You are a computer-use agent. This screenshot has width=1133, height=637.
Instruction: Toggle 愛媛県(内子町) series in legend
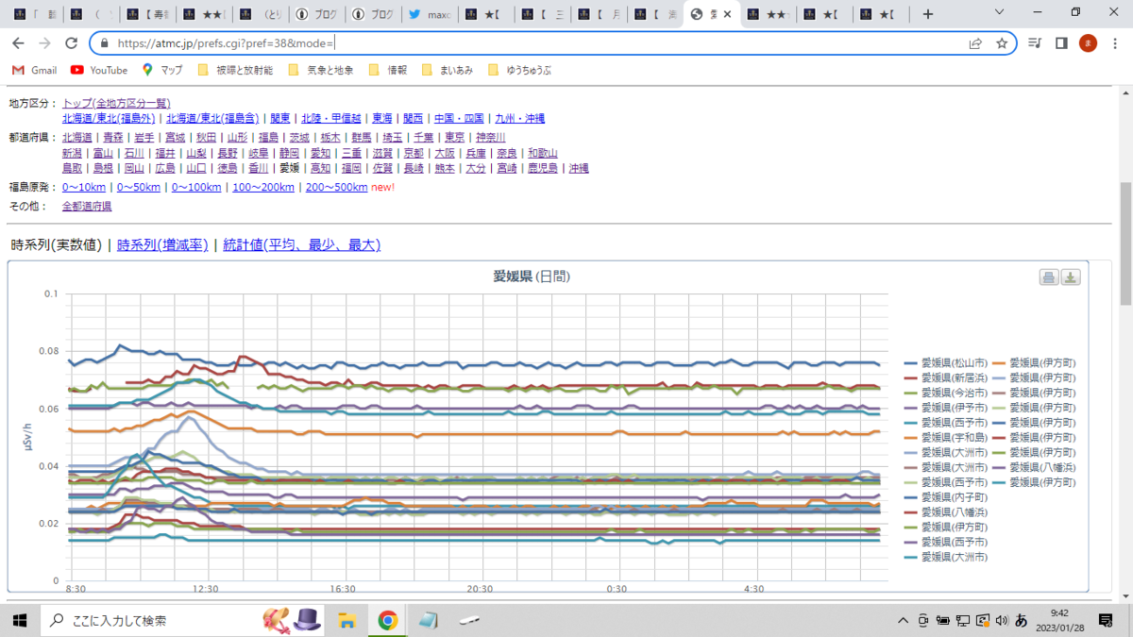click(x=947, y=497)
